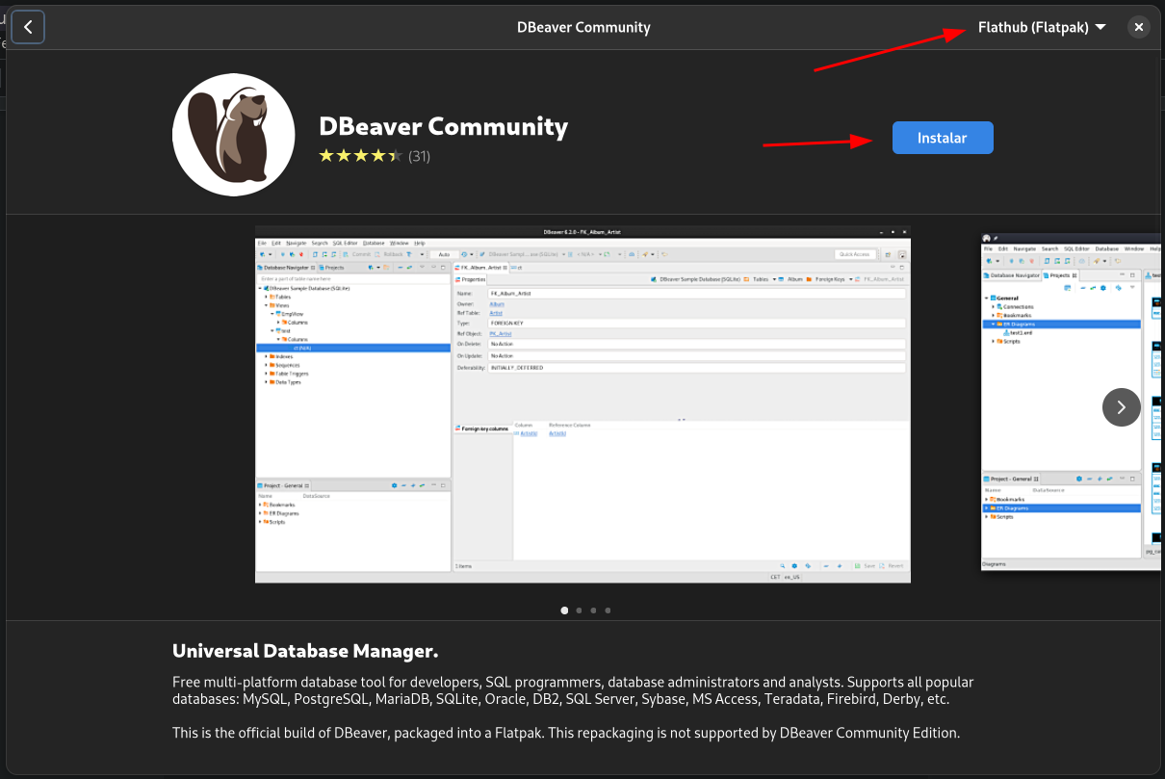Open the Database menu in DBeaver

click(374, 244)
